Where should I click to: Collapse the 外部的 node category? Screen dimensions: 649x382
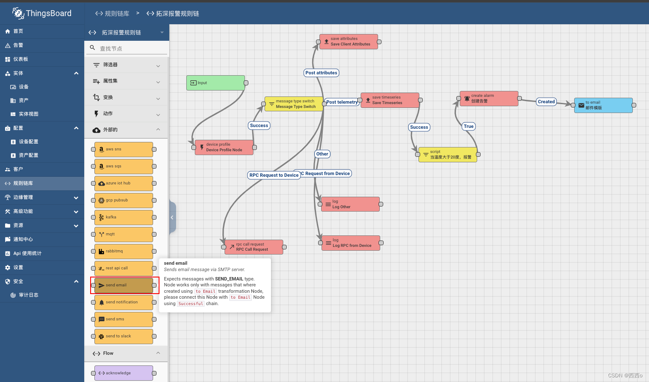click(158, 130)
